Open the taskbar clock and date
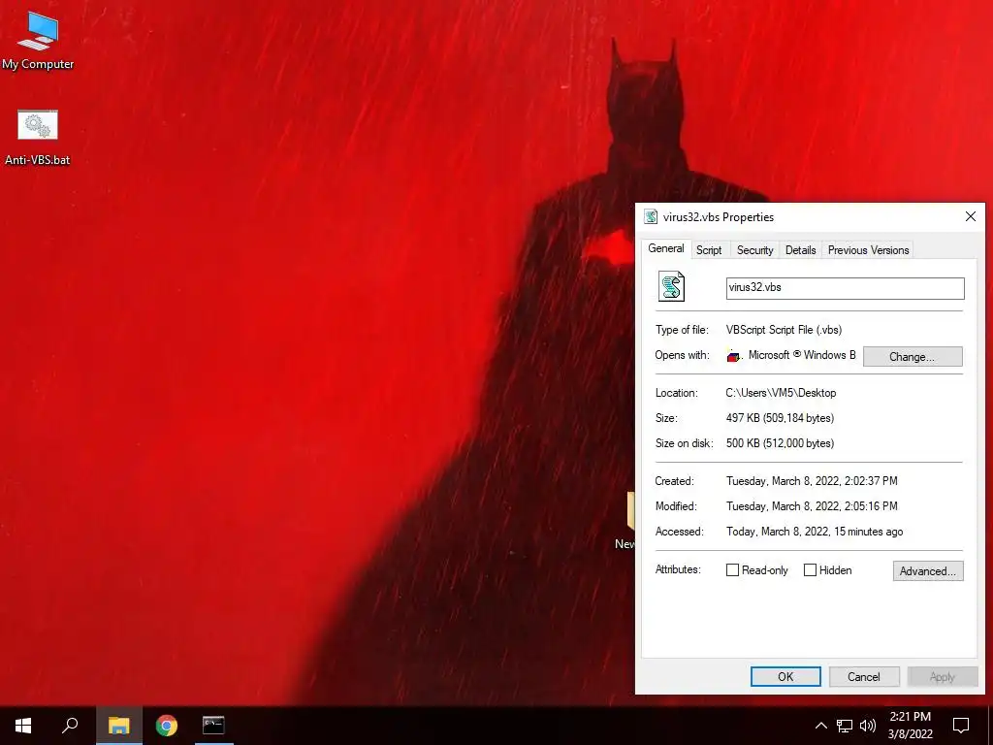Image resolution: width=993 pixels, height=745 pixels. click(x=910, y=726)
